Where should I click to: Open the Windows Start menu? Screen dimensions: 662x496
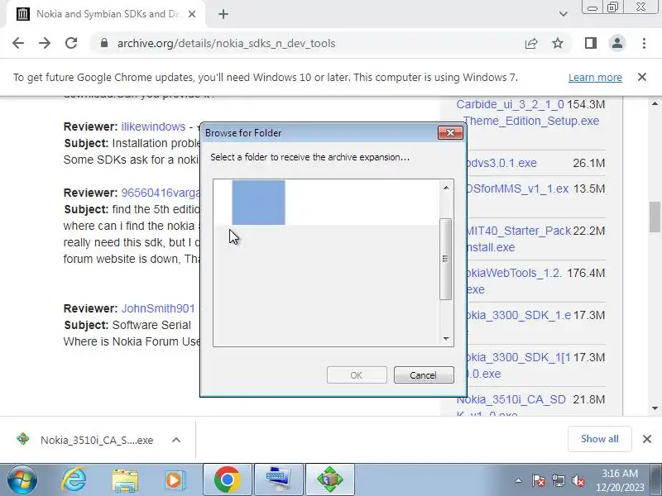click(x=22, y=479)
